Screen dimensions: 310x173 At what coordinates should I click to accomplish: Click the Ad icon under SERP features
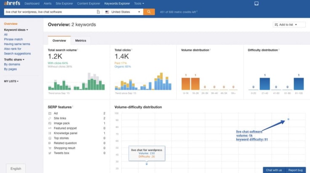50,113
